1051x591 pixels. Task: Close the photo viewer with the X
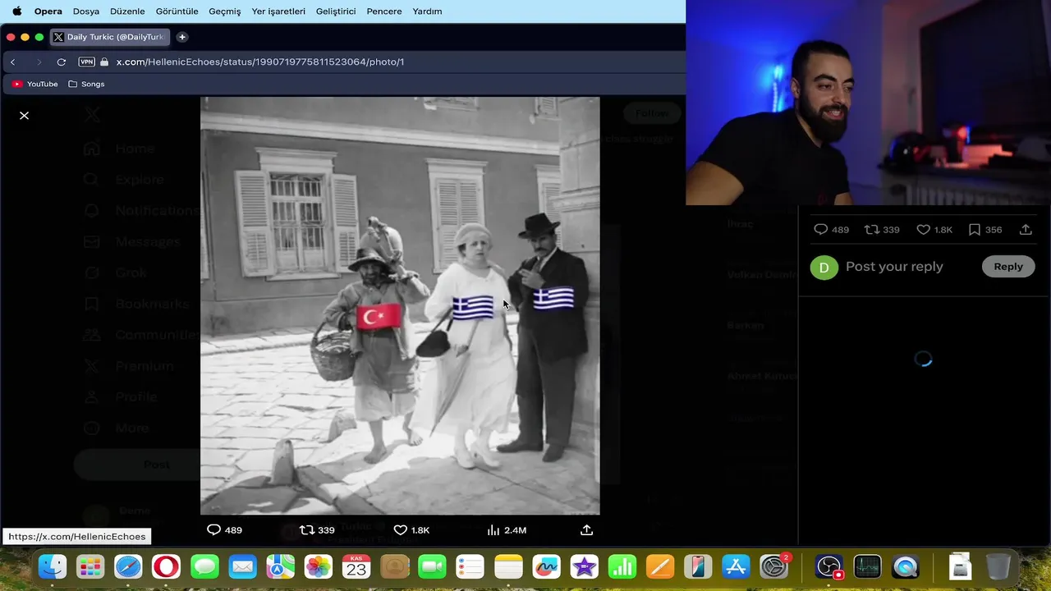tap(24, 116)
